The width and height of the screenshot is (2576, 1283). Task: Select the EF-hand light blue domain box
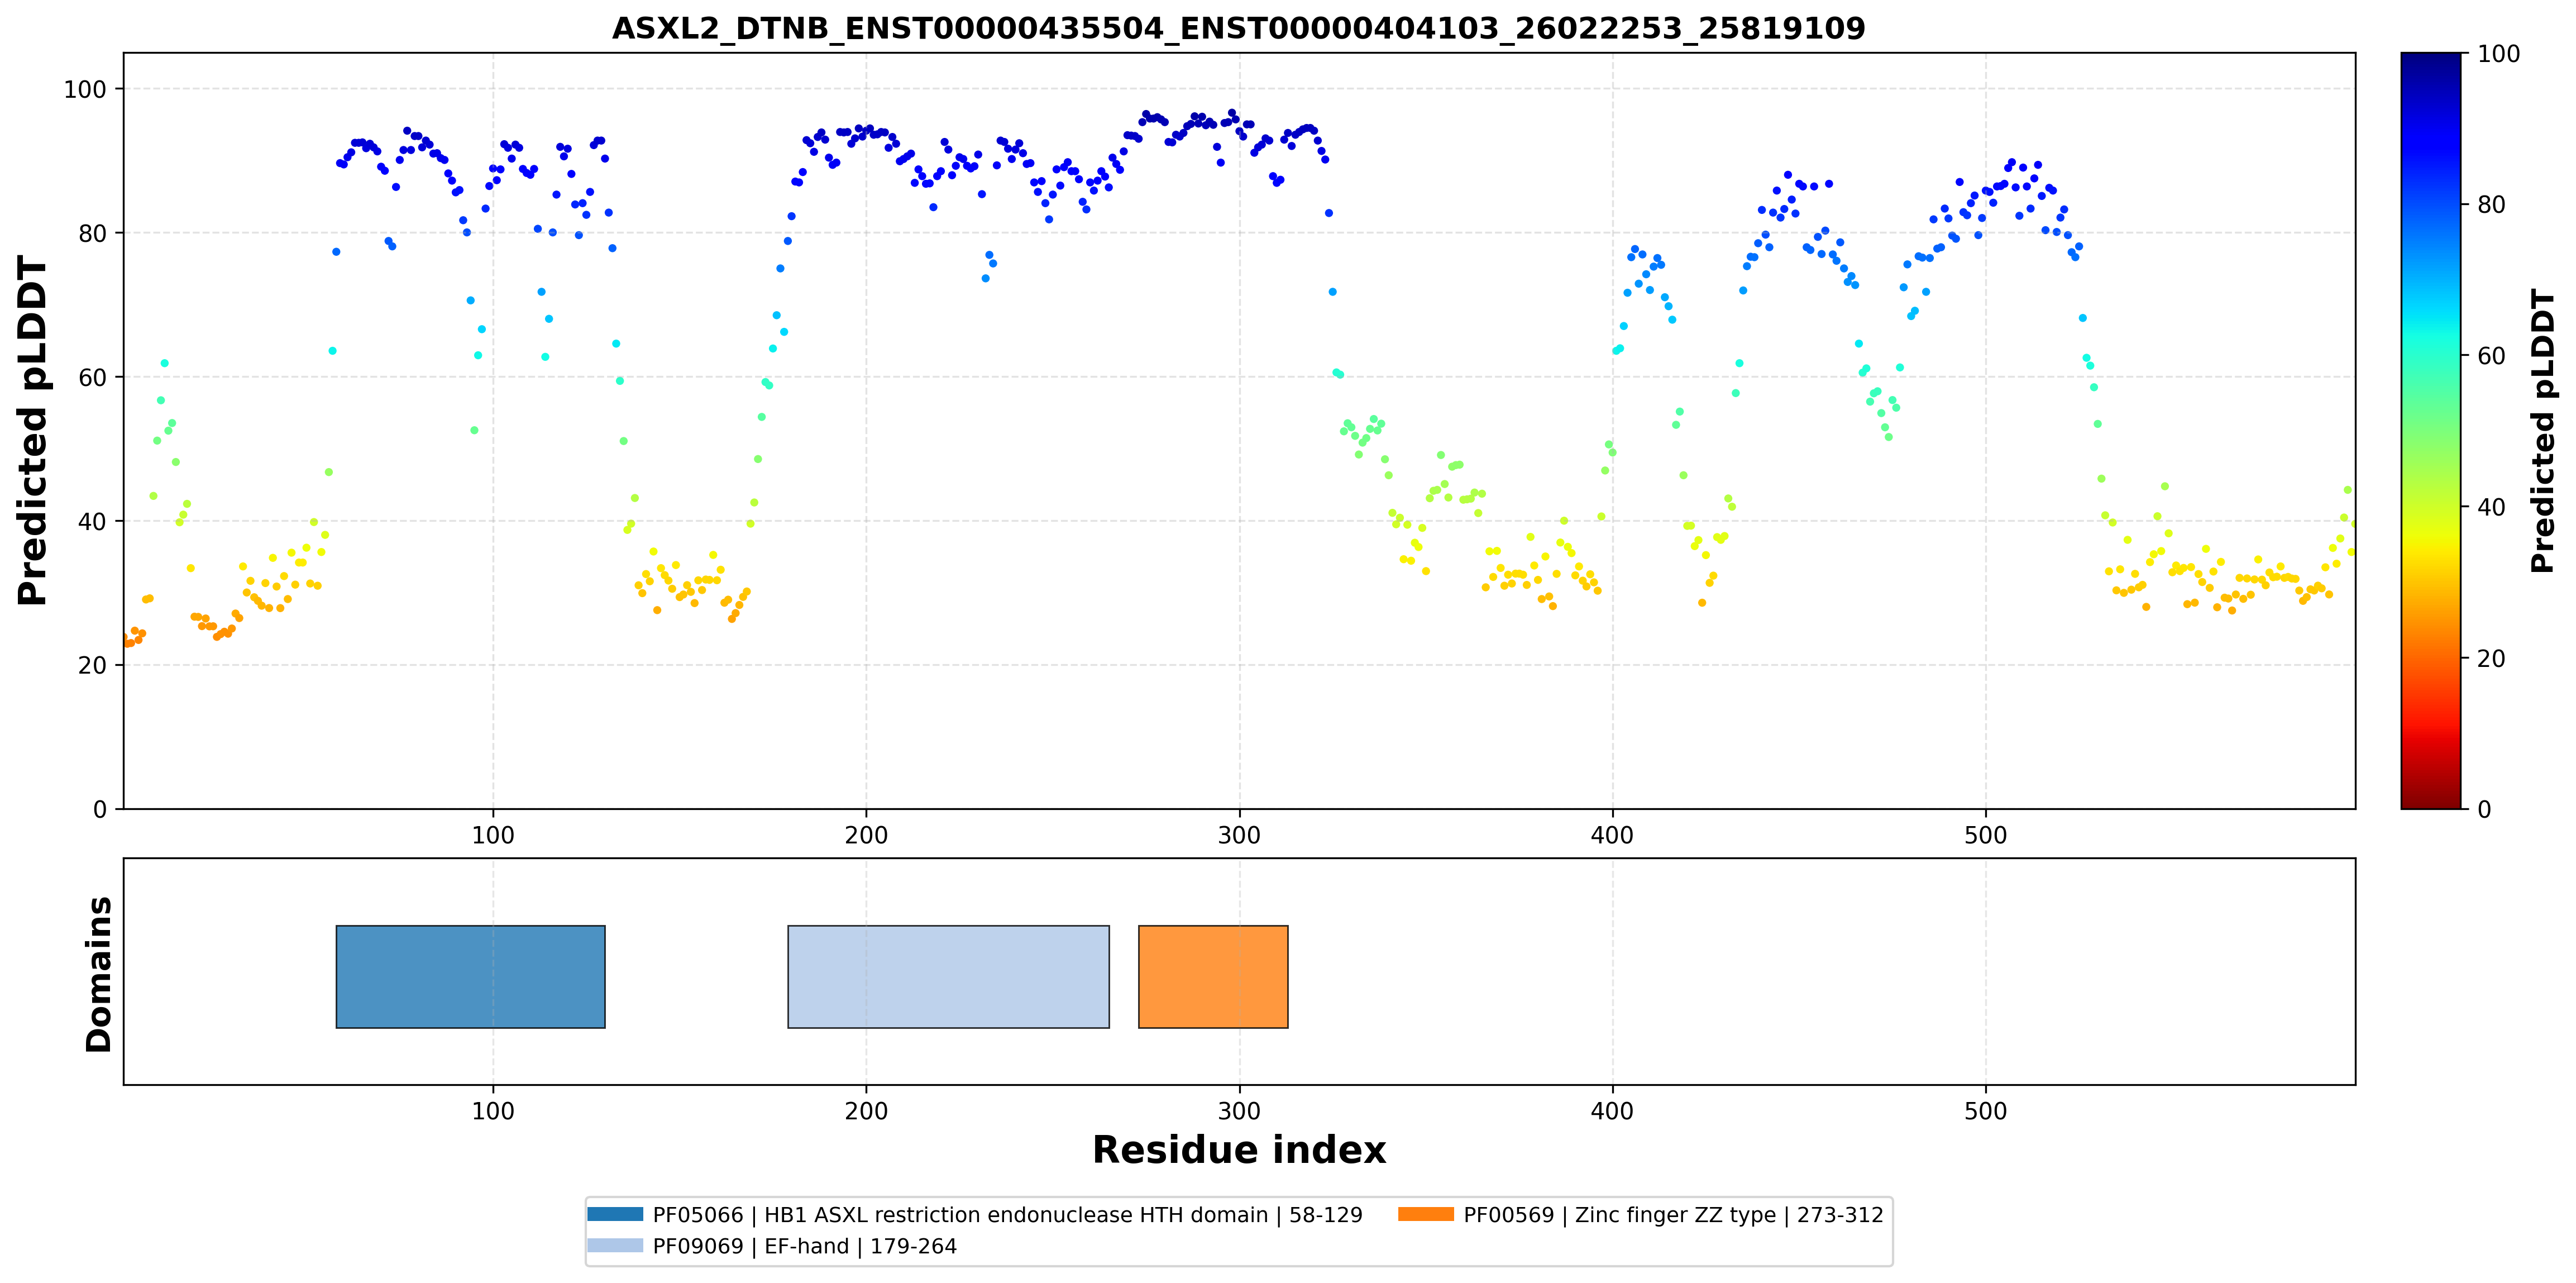tap(948, 977)
